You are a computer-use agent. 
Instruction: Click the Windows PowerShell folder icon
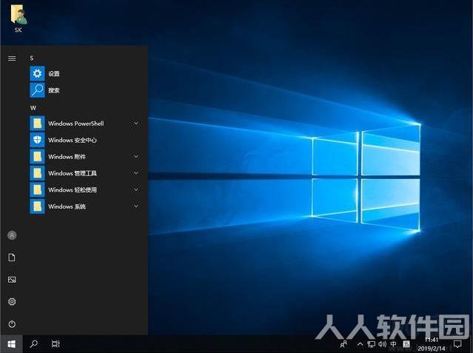(38, 124)
